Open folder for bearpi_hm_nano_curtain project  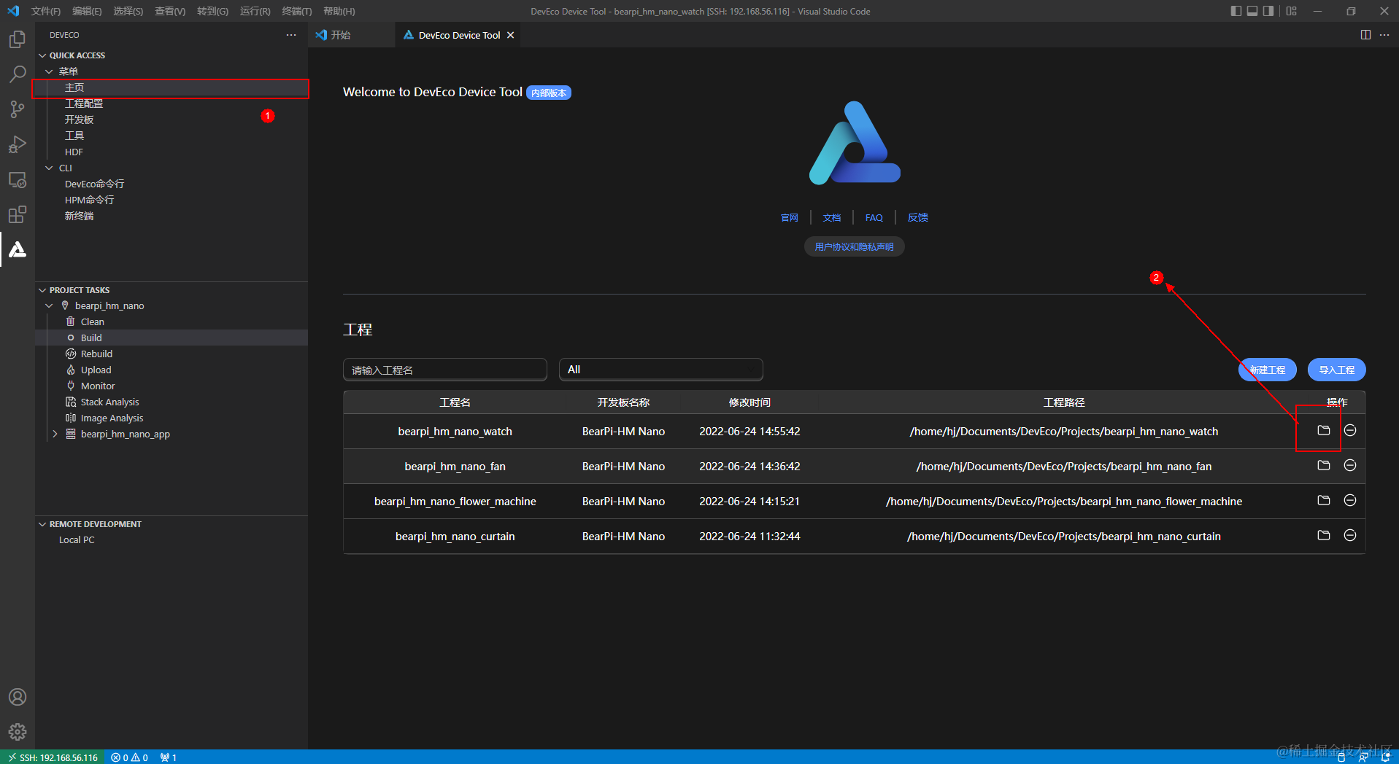click(1324, 535)
